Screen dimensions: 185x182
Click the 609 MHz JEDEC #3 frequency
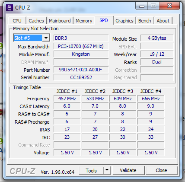pyautogui.click(x=123, y=99)
